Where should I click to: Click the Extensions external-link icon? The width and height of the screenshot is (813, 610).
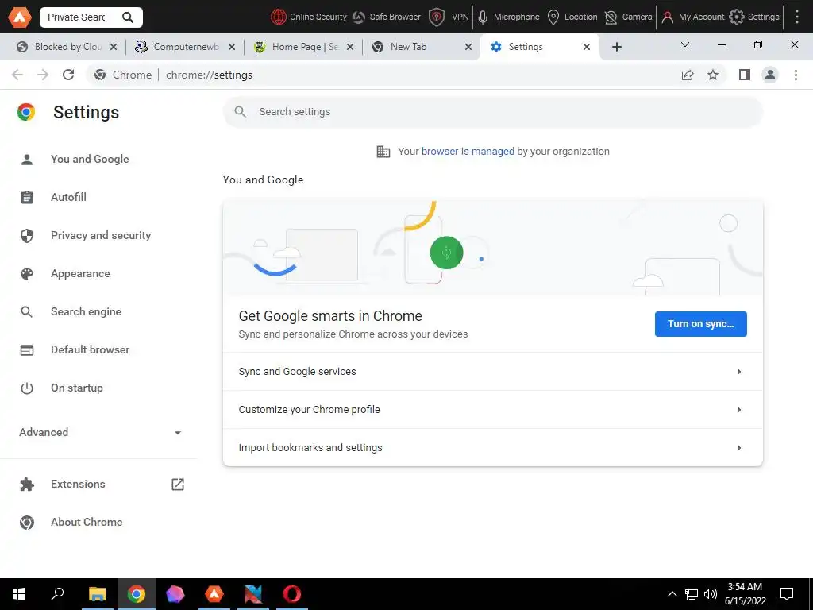(x=177, y=484)
